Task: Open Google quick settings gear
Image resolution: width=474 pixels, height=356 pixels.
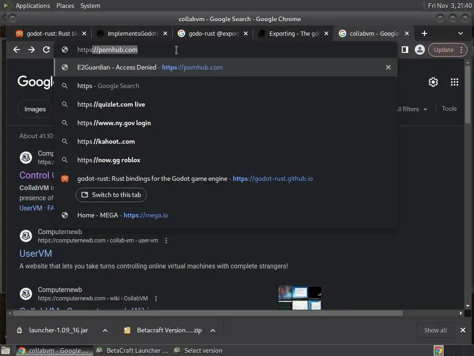Action: point(433,82)
